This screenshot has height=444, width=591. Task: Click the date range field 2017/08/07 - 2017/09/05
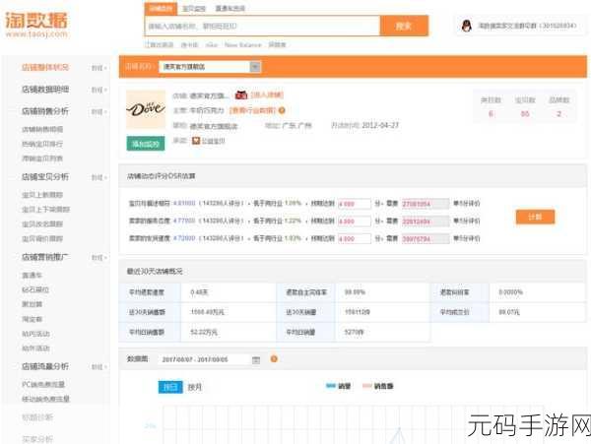[x=205, y=359]
